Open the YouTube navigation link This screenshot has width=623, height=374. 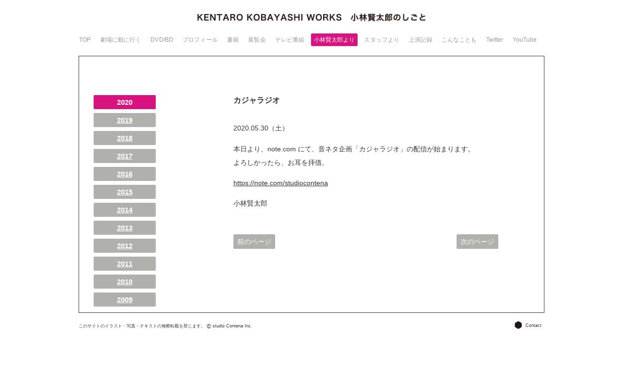pos(525,40)
